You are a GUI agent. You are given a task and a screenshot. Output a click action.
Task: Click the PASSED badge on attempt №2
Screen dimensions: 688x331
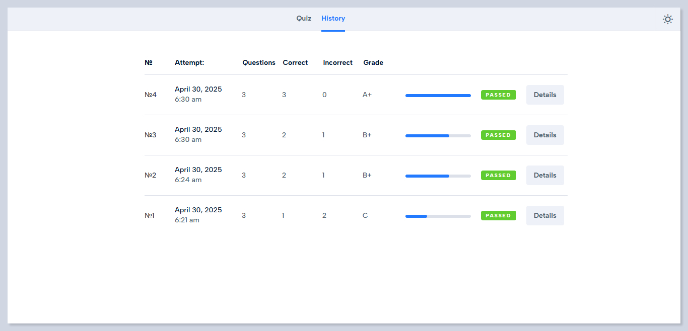click(498, 175)
